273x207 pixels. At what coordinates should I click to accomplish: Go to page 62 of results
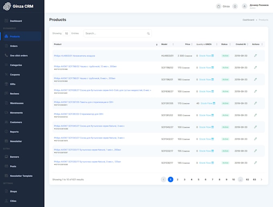(x=247, y=179)
